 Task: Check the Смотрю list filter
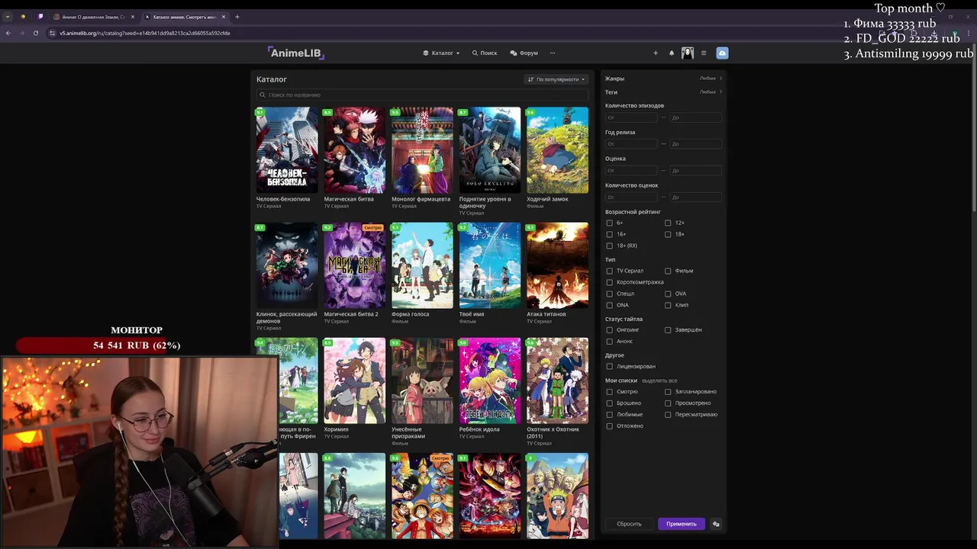point(609,392)
